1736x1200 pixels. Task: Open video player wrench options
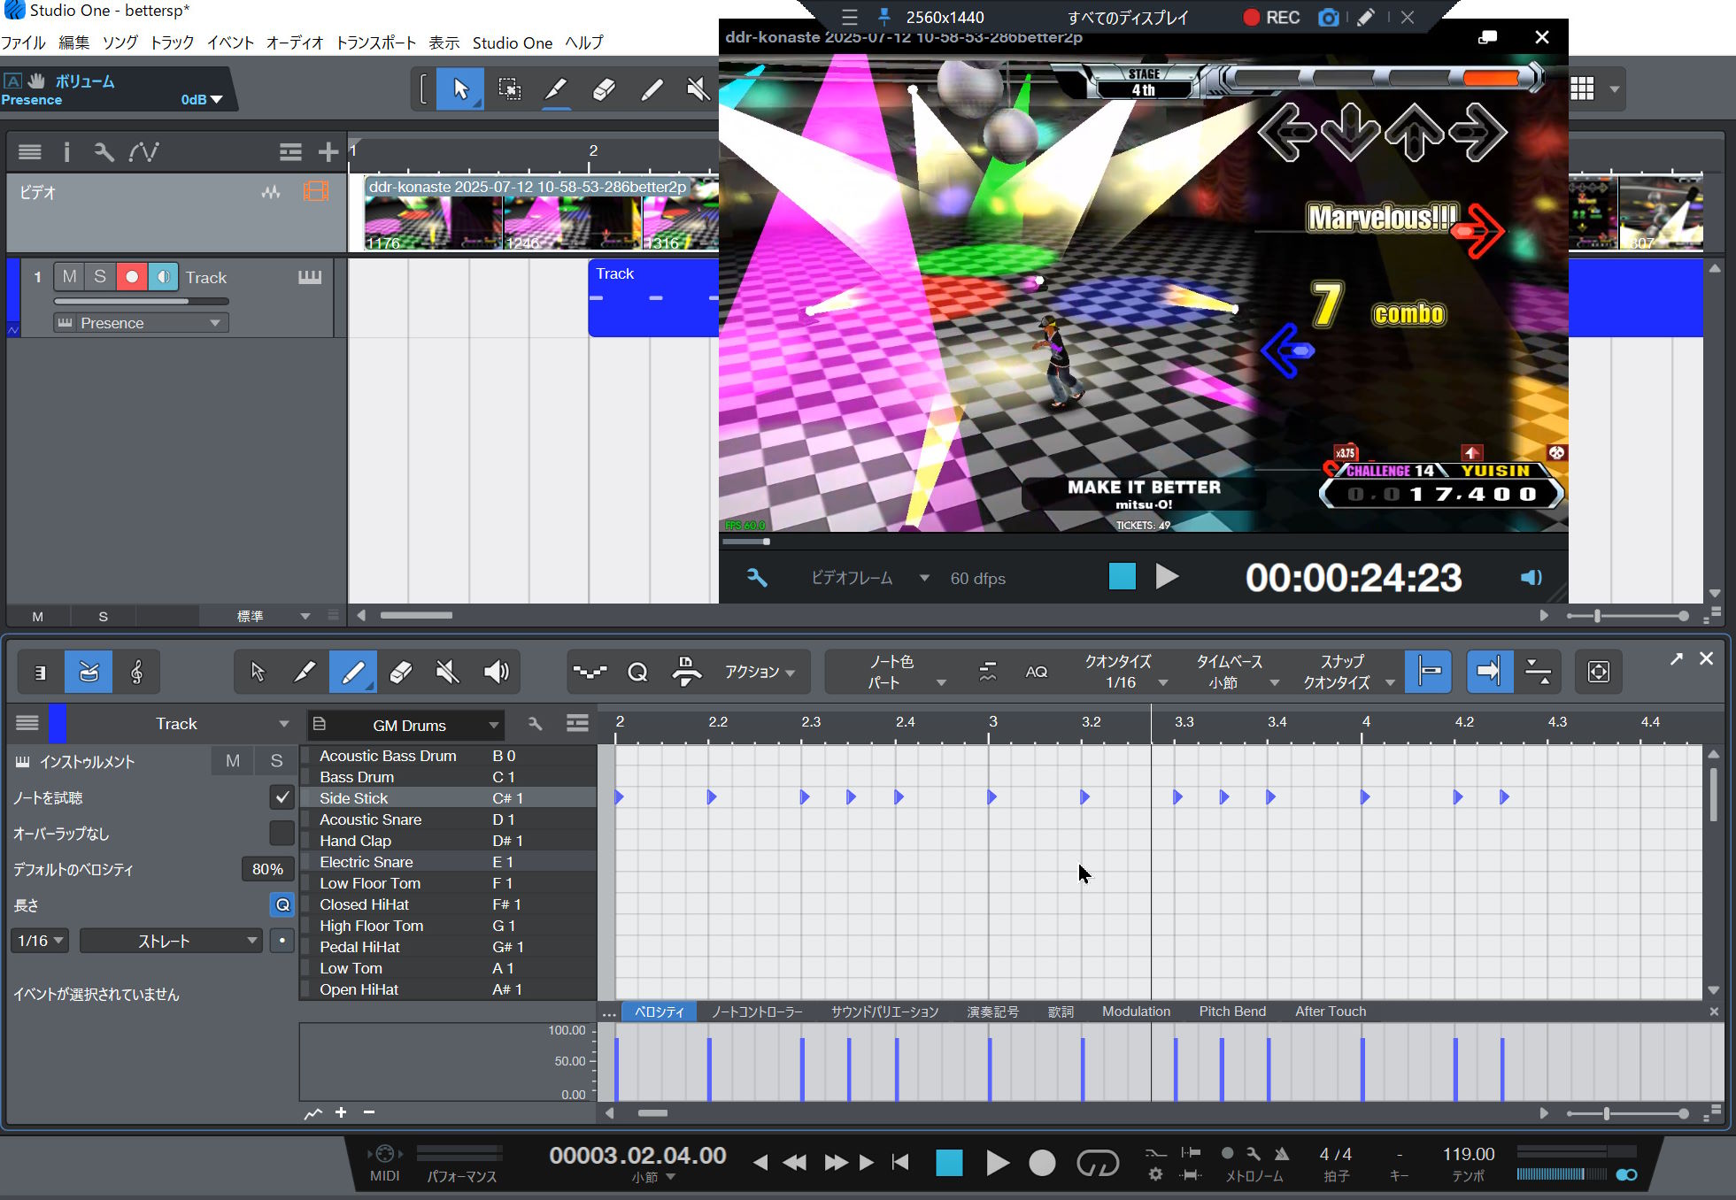tap(757, 578)
